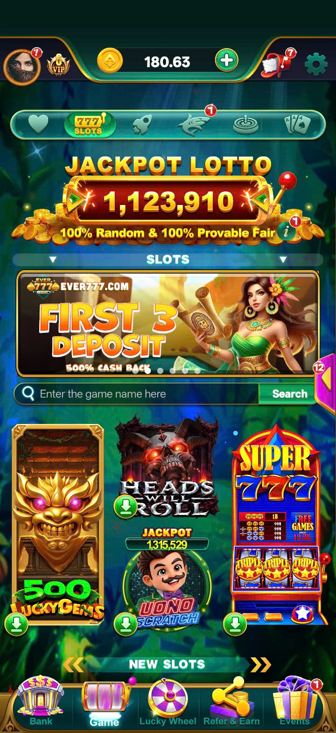Screen dimensions: 336x733
Task: Open the First 3 Deposit banner
Action: [x=168, y=324]
